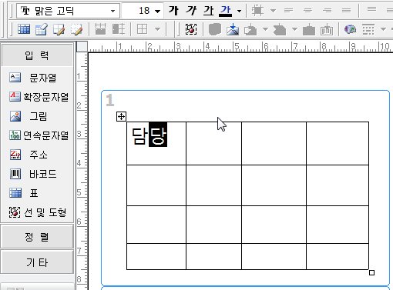Click the line style pattern icon
Viewport: 393px width, 290px height.
click(x=368, y=29)
